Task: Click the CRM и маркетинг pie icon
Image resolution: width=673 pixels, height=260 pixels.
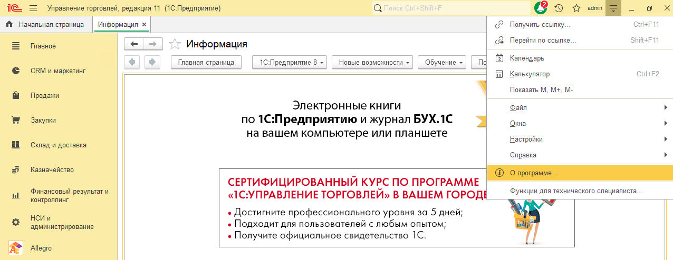Action: (16, 71)
